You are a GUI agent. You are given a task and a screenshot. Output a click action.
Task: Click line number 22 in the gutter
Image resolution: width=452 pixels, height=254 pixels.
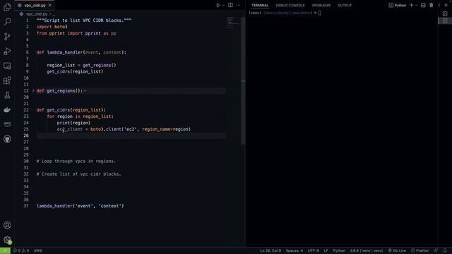coord(26,110)
